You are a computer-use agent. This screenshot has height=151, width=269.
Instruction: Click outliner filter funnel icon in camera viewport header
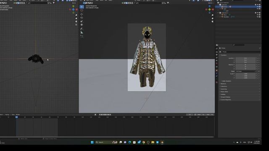[168, 3]
